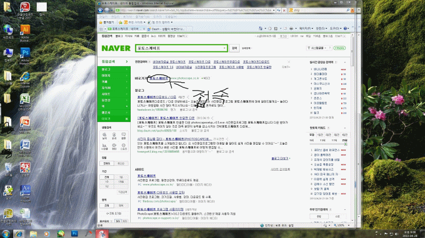The width and height of the screenshot is (425, 238).
Task: Open Adobe Illustrator desktop shortcut
Action: (x=24, y=30)
